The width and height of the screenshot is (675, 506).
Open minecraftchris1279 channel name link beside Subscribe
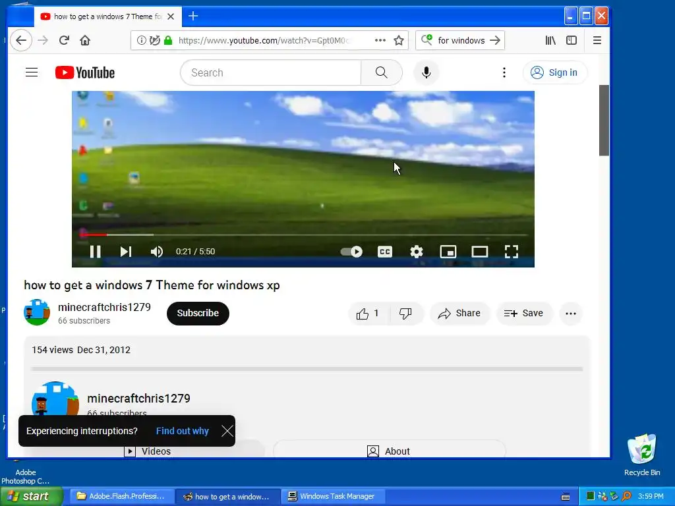coord(104,307)
